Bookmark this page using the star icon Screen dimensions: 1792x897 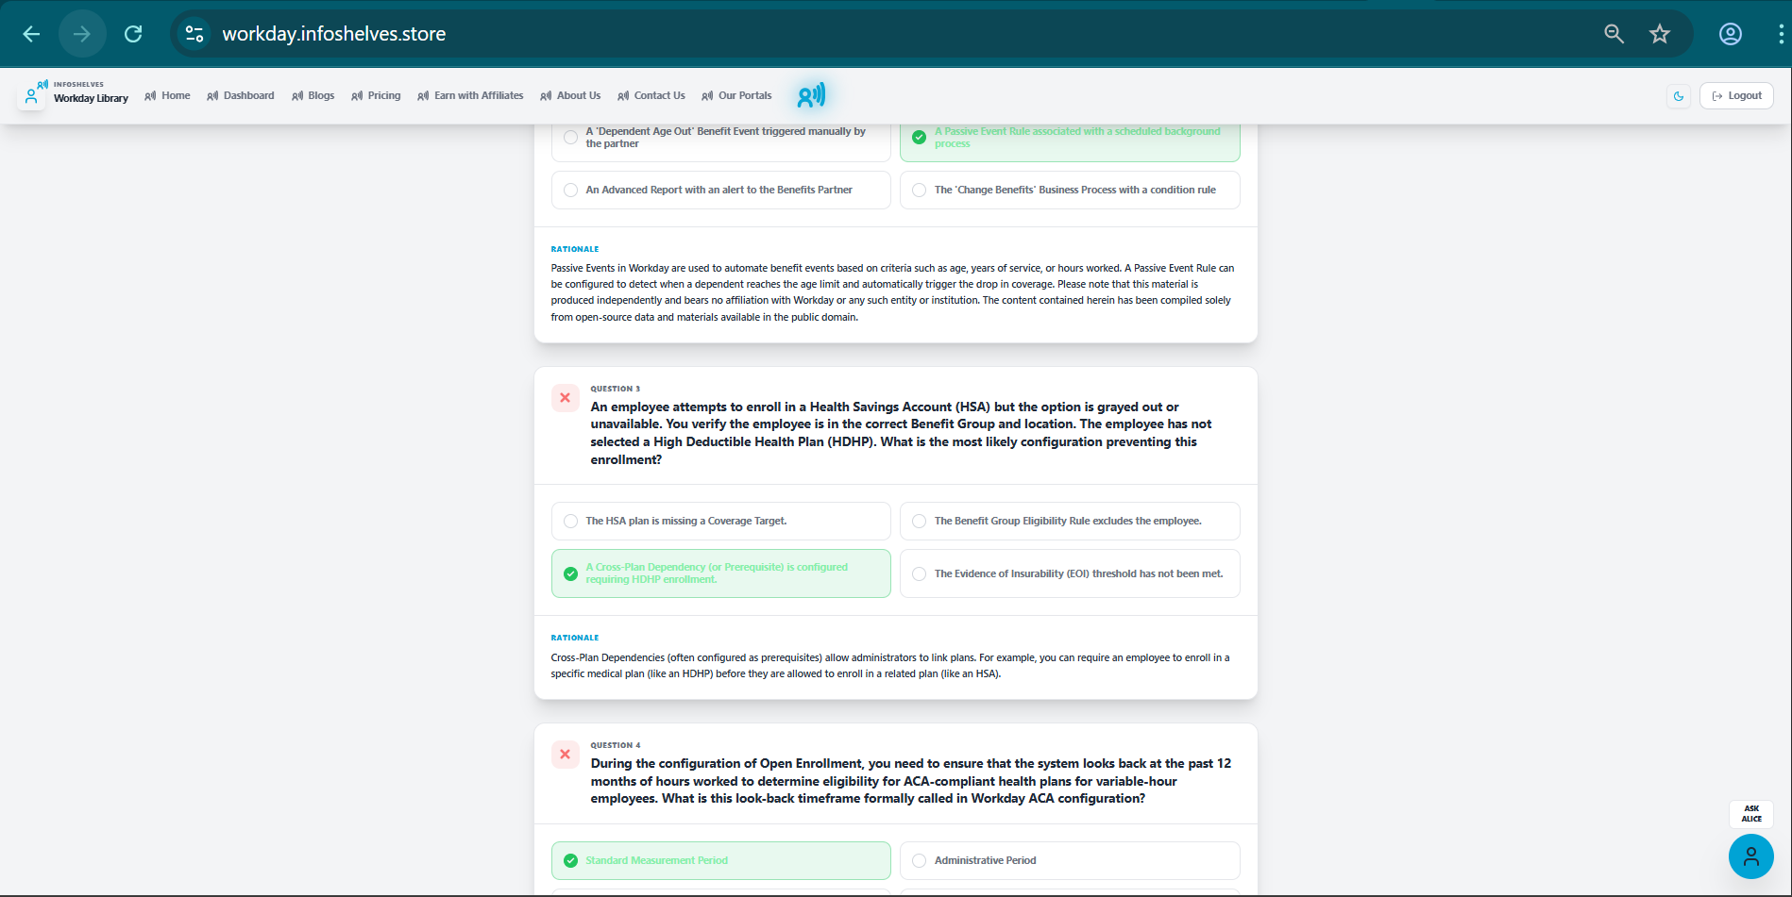click(1660, 33)
